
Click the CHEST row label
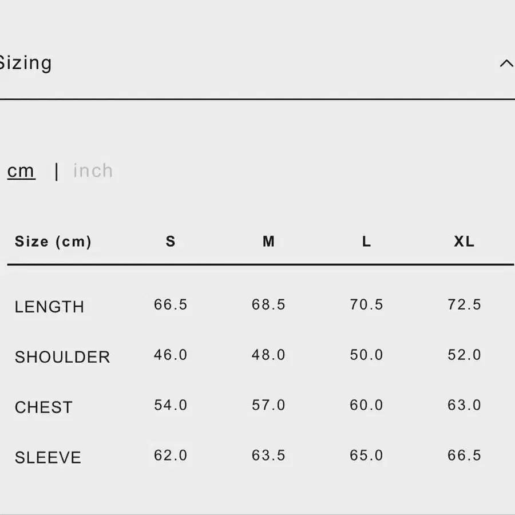[43, 407]
